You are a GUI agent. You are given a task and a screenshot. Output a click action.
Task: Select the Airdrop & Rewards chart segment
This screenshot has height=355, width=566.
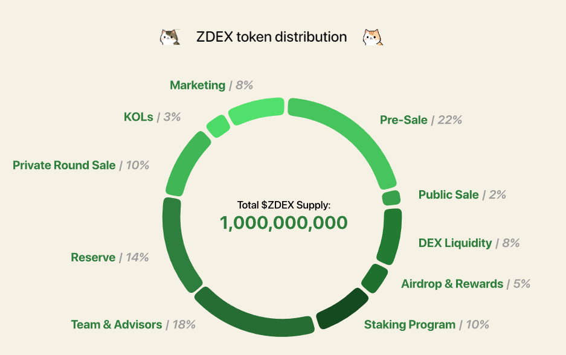[374, 278]
